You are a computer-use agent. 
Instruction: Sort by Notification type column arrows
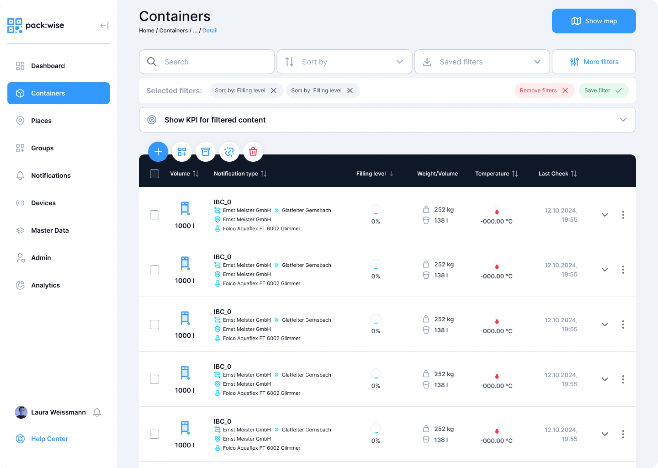[x=264, y=173]
